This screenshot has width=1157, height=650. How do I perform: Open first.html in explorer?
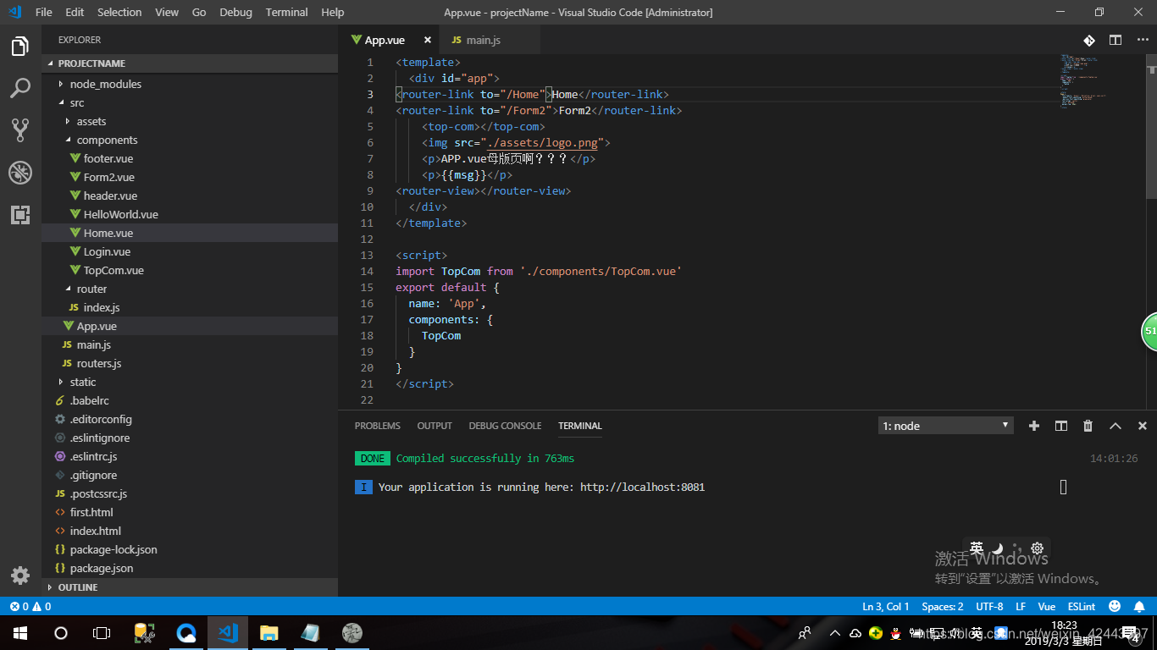(190, 512)
